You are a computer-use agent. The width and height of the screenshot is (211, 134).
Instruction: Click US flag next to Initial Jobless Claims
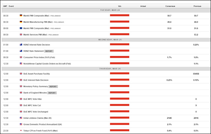[21, 118]
